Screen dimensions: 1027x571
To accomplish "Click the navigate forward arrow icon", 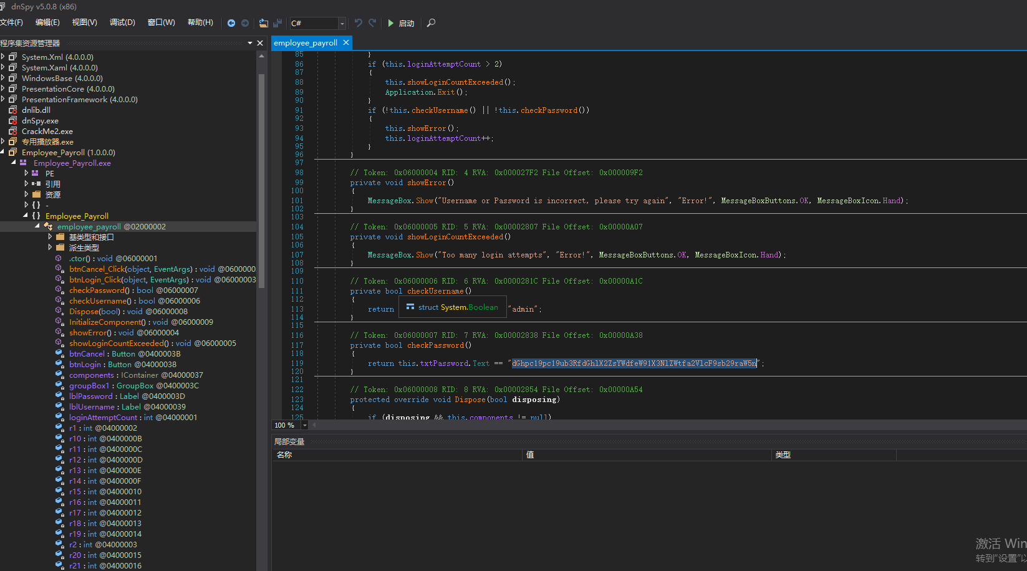I will [x=245, y=23].
